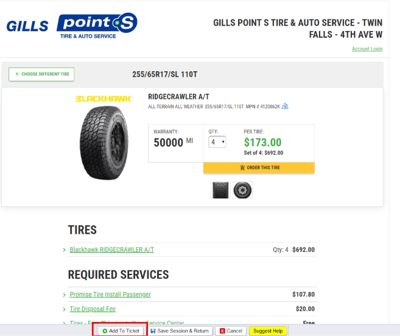Click Save Session & Return button
Image resolution: width=400 pixels, height=336 pixels.
click(x=180, y=331)
